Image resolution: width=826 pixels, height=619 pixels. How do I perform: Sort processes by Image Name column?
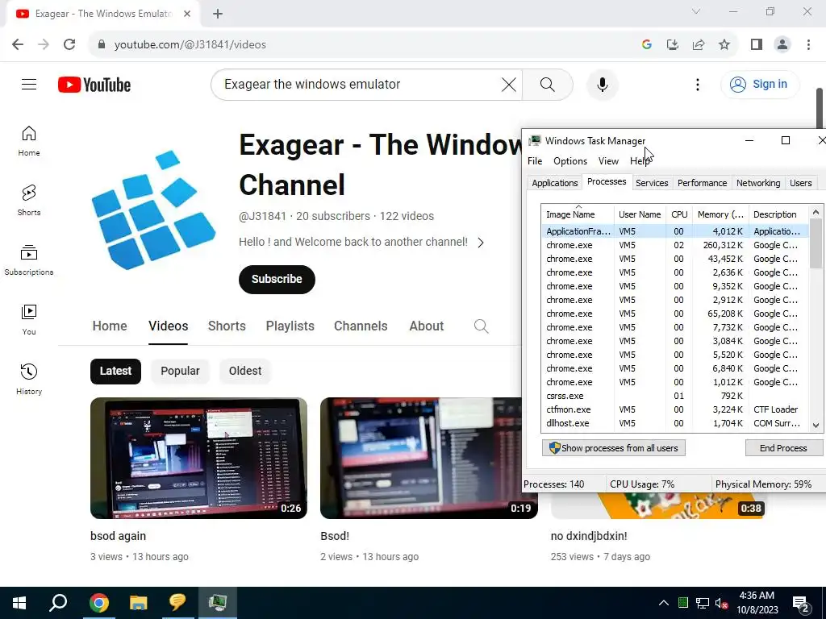[x=578, y=214]
